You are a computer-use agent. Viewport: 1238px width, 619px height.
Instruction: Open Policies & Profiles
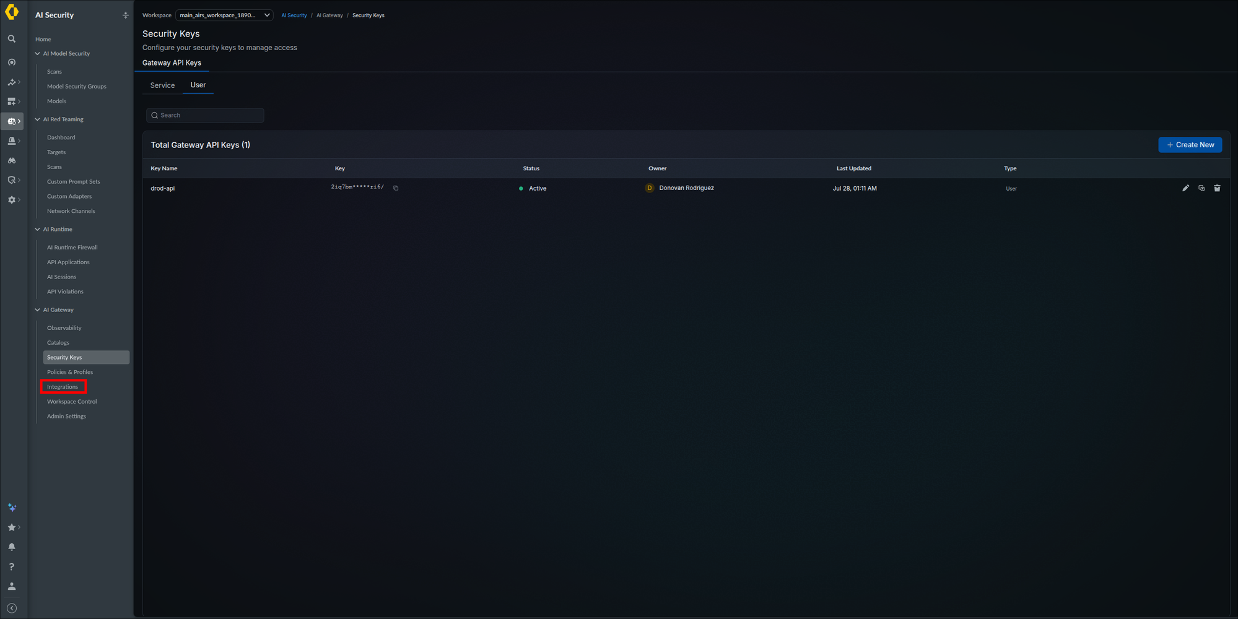pos(70,372)
